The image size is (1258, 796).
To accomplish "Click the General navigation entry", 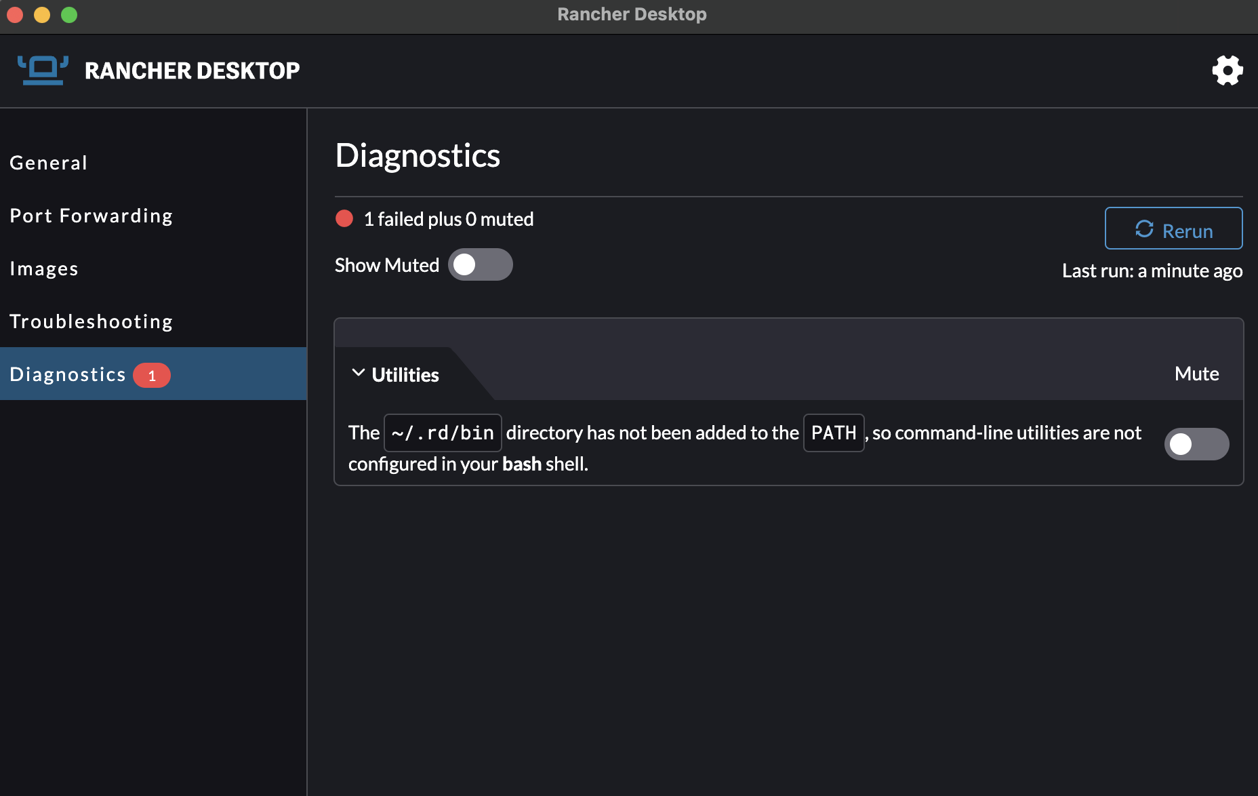I will pos(48,162).
